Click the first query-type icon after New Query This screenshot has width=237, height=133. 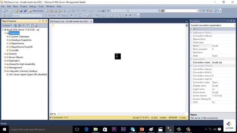pyautogui.click(x=47, y=11)
